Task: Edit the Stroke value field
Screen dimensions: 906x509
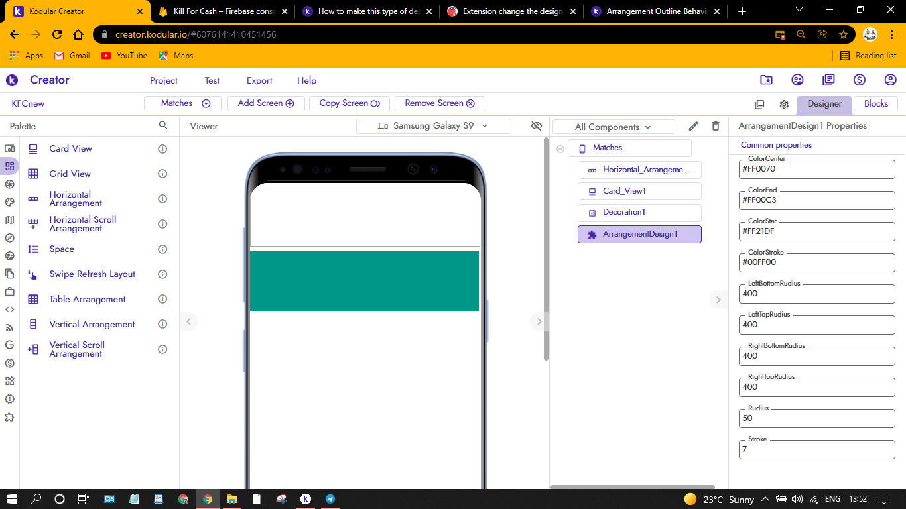Action: (817, 449)
